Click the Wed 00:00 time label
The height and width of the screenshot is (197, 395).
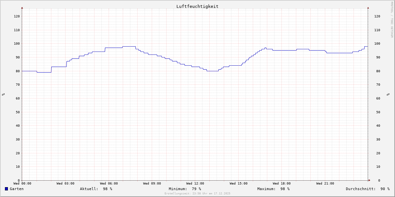[x=22, y=184]
